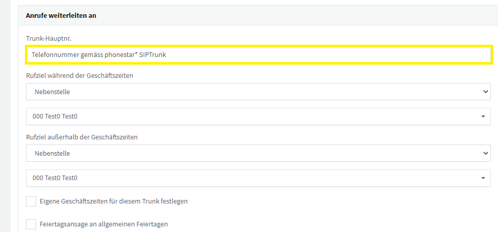Image resolution: width=498 pixels, height=232 pixels.
Task: Click caret arrow of first 000 Test0 selector
Action: pos(483,117)
